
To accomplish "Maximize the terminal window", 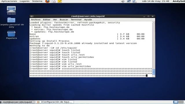I will (148, 16).
